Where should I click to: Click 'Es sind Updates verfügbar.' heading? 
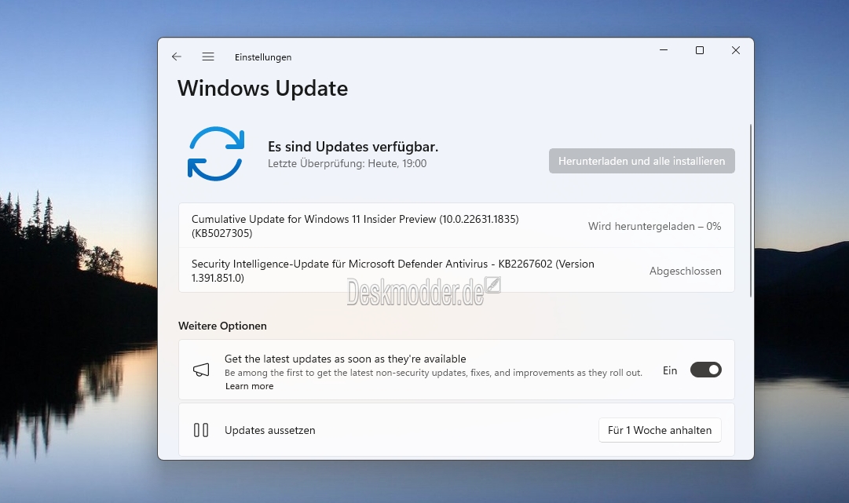pos(353,147)
